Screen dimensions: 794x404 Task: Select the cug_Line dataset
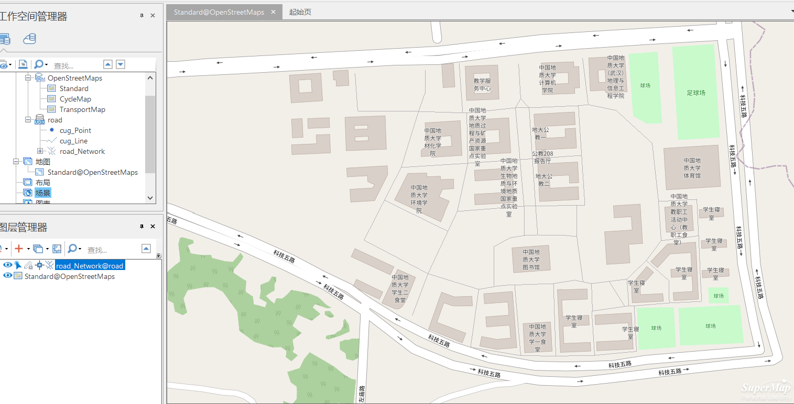pos(73,141)
